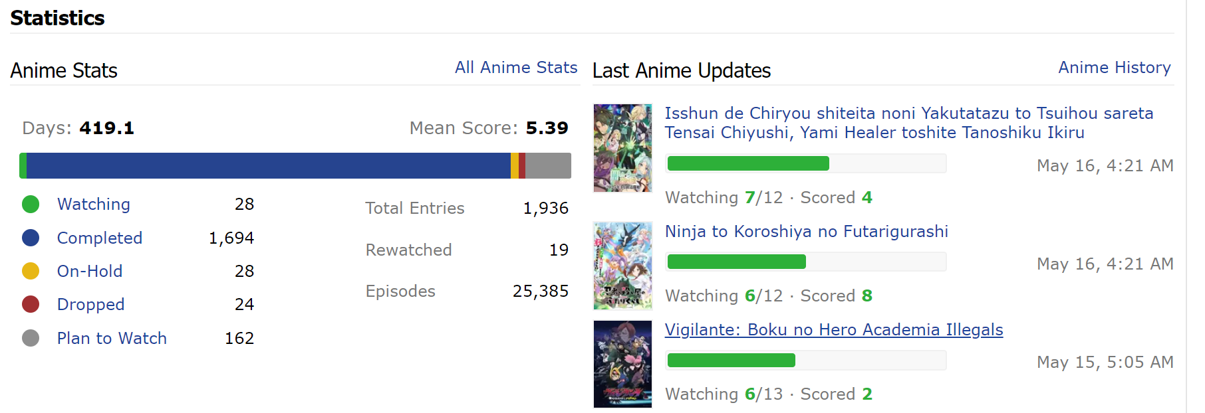Open Ninja to Koroshiya no Futarigurashi title
This screenshot has width=1205, height=413.
click(x=807, y=232)
